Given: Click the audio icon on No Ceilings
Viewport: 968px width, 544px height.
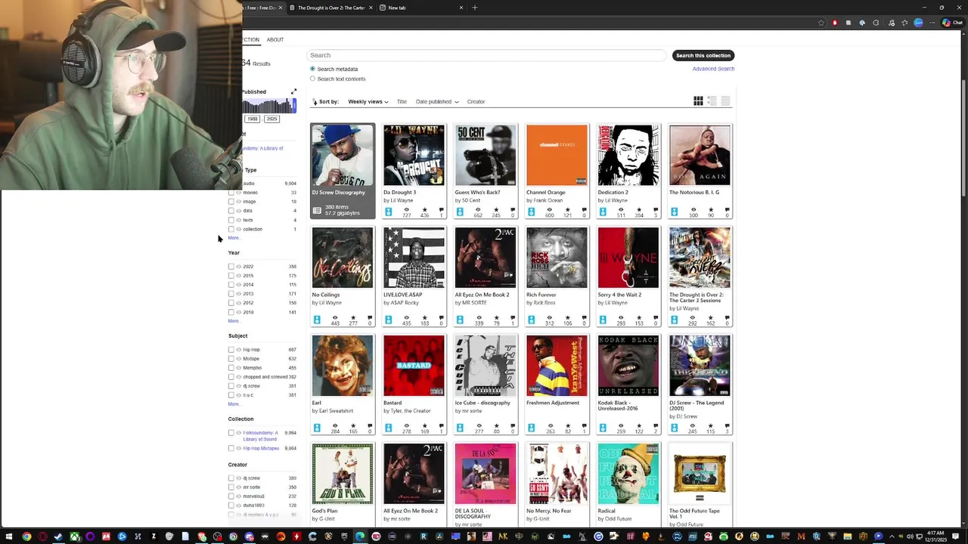Looking at the screenshot, I should pyautogui.click(x=317, y=320).
